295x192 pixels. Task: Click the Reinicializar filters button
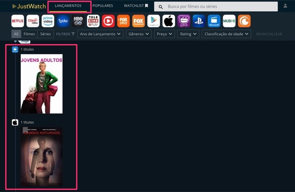[x=269, y=34]
